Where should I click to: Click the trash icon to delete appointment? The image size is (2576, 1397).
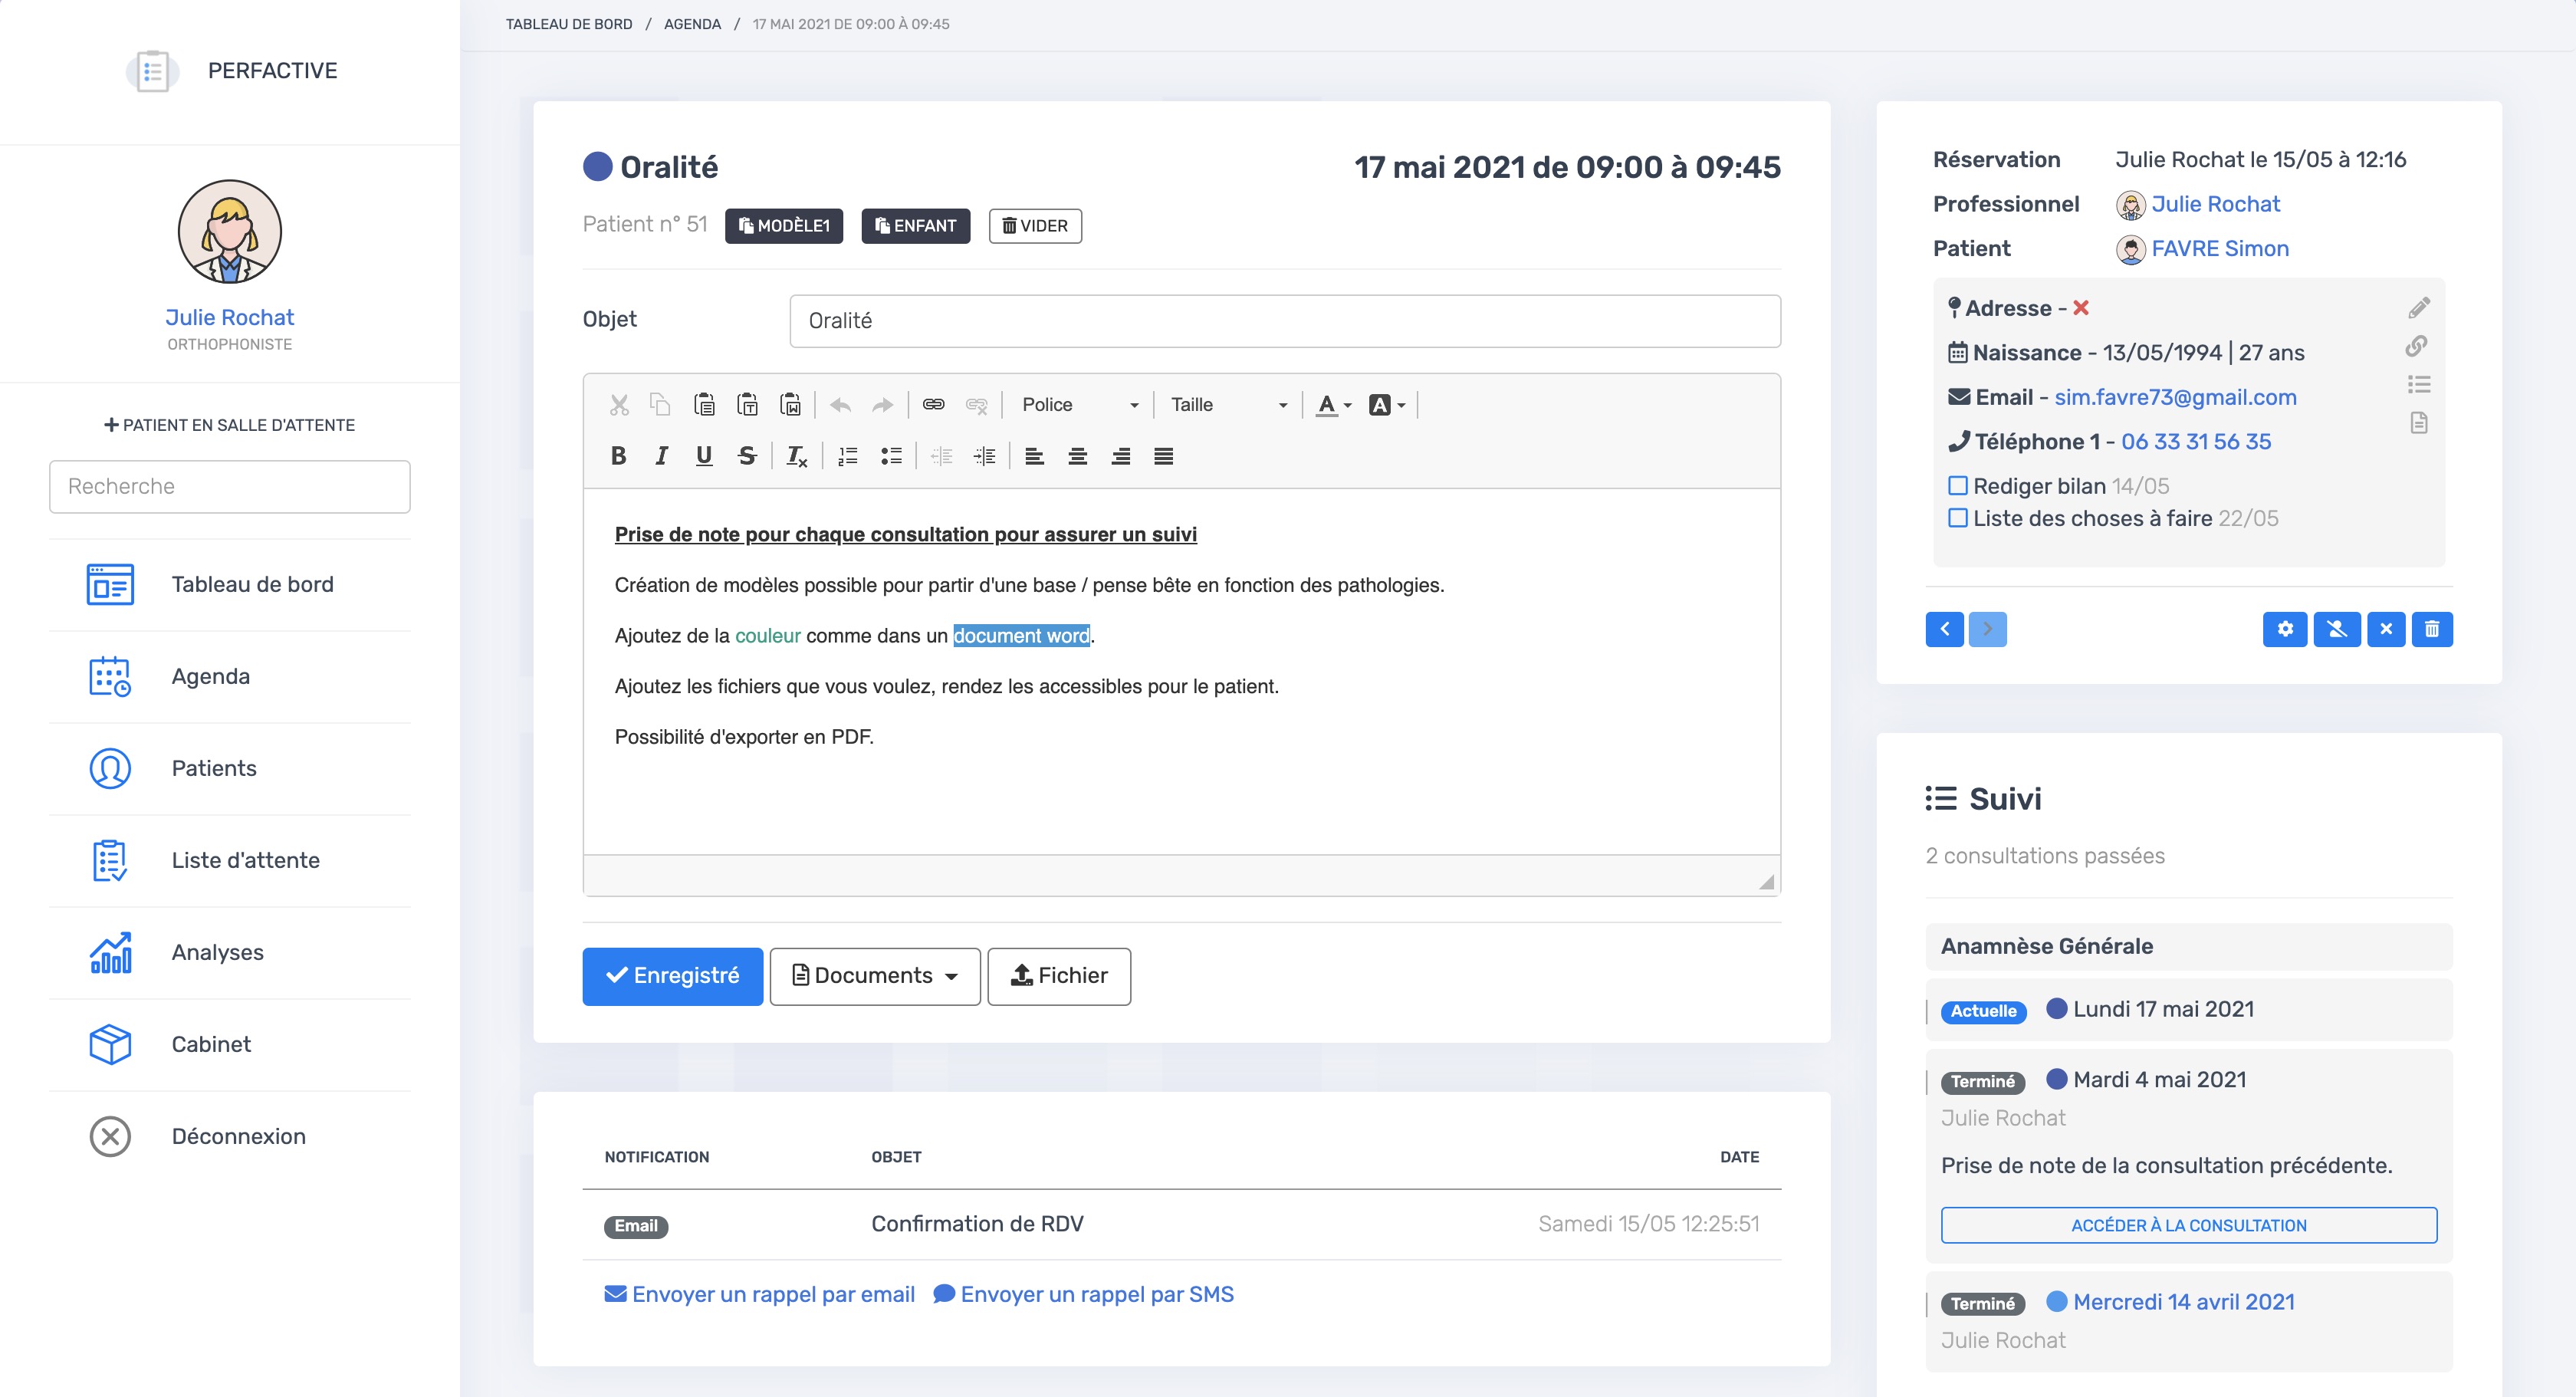tap(2431, 629)
